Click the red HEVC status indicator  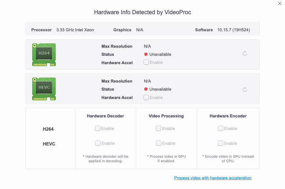[146, 89]
